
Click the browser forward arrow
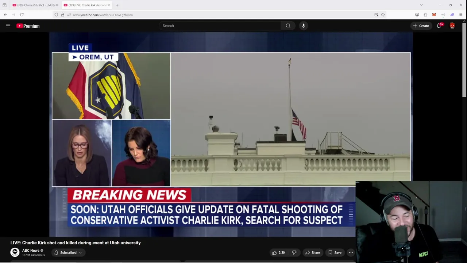tap(13, 15)
